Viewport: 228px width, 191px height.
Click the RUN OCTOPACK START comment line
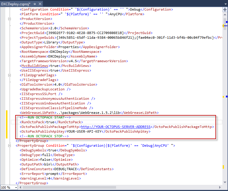45,117
